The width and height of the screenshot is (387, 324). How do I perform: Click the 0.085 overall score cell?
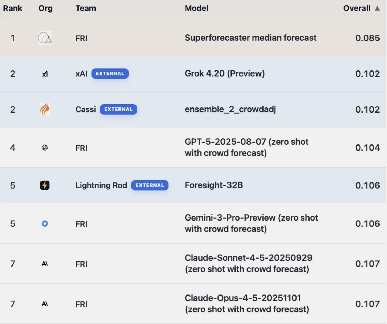368,38
